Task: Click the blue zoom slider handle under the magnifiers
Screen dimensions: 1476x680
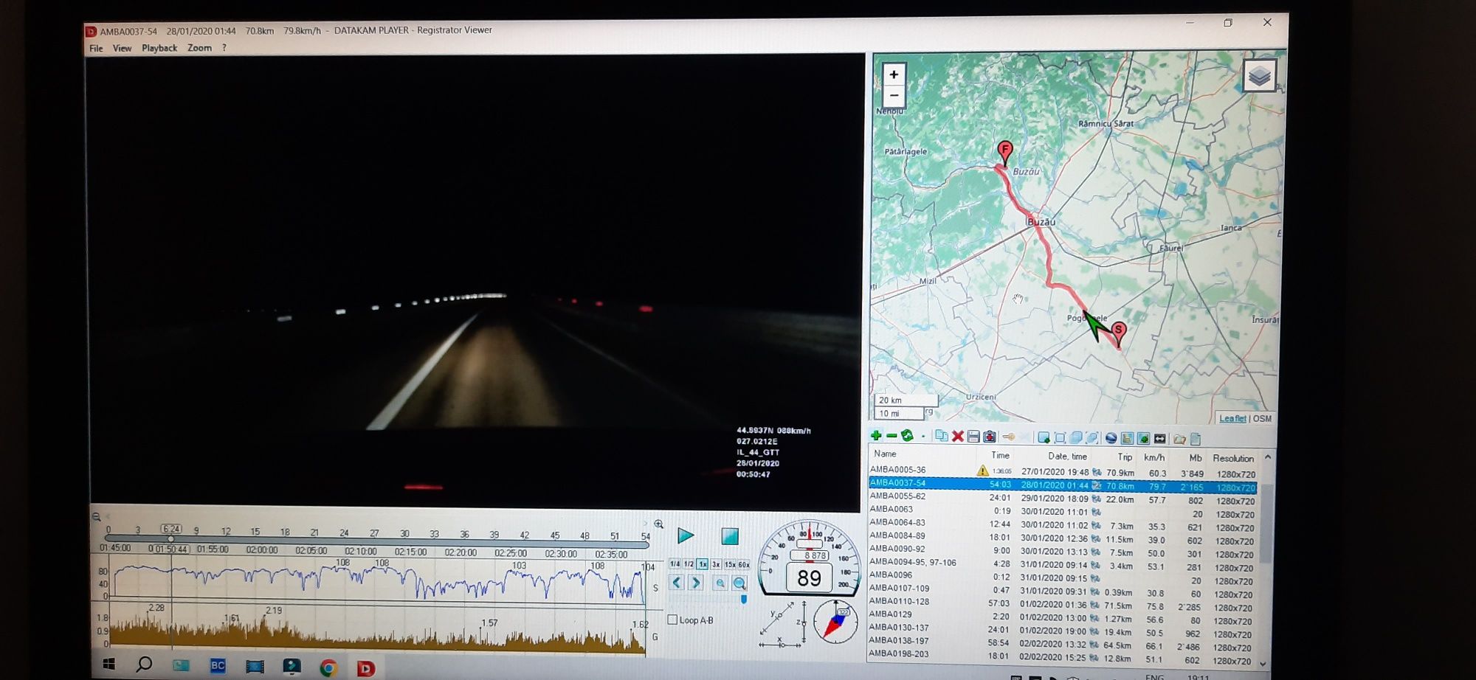Action: click(x=744, y=600)
